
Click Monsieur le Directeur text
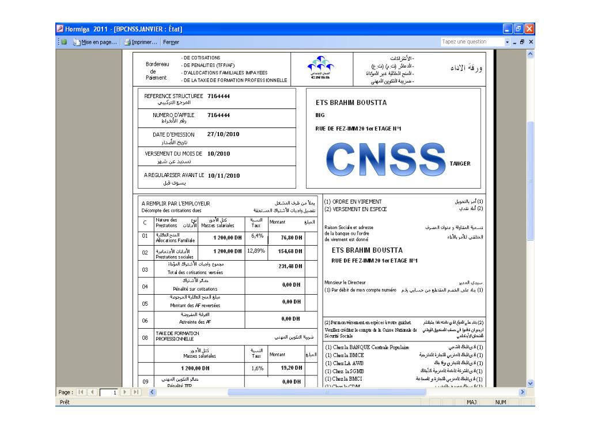pyautogui.click(x=345, y=283)
